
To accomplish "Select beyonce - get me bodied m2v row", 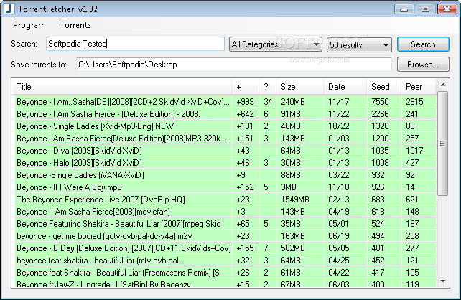I will pos(225,236).
